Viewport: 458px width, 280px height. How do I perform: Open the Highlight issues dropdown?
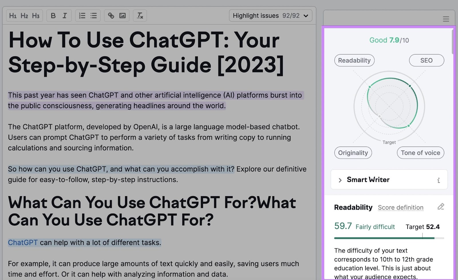pyautogui.click(x=271, y=16)
